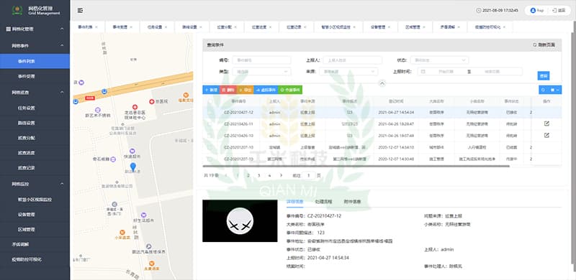The height and width of the screenshot is (280, 576).
Task: Click the edit icon in row CZ-20210426-10
Action: [x=546, y=135]
